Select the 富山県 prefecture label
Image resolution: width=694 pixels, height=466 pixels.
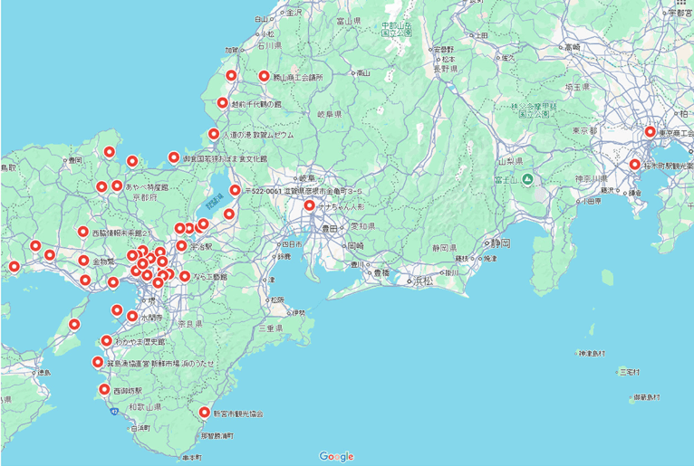(x=349, y=21)
